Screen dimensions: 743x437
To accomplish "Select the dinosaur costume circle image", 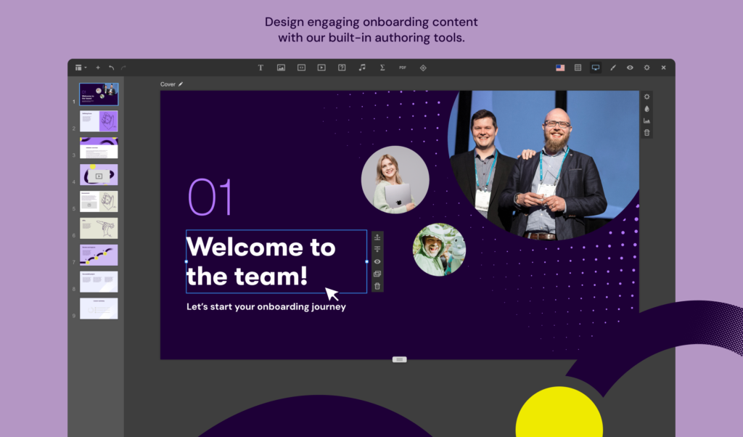I will (x=439, y=250).
